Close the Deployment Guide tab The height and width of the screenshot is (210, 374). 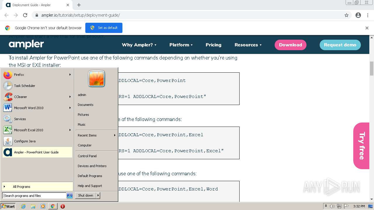click(x=68, y=5)
